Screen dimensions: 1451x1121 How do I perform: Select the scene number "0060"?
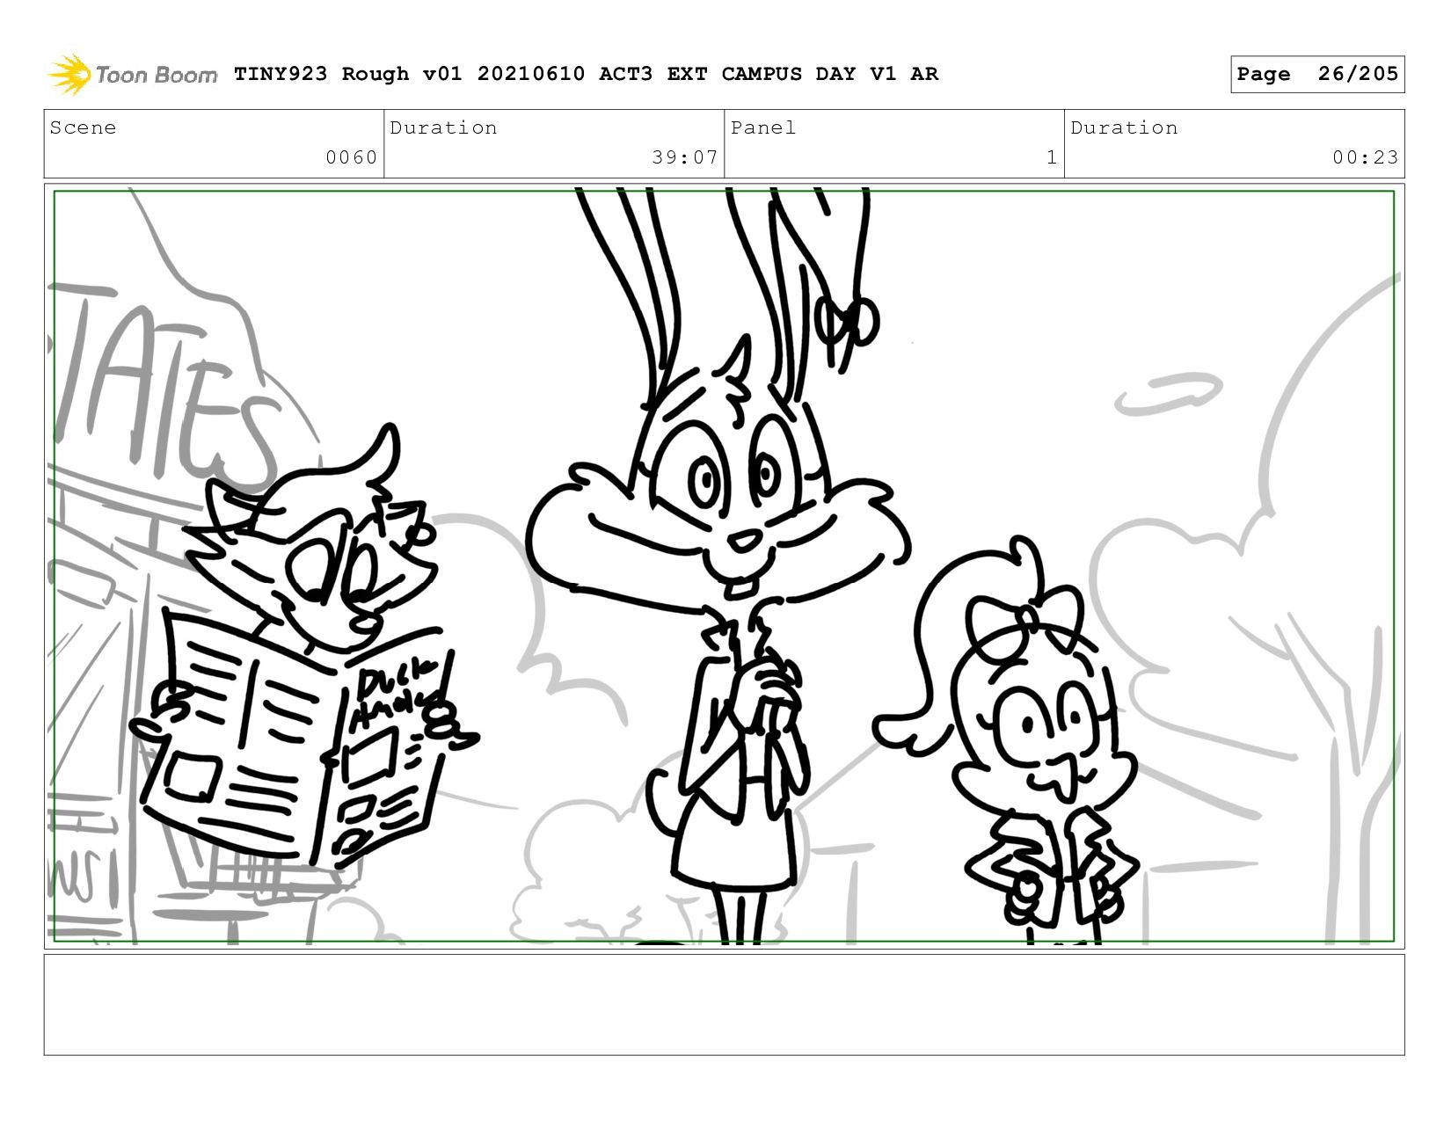click(x=351, y=157)
